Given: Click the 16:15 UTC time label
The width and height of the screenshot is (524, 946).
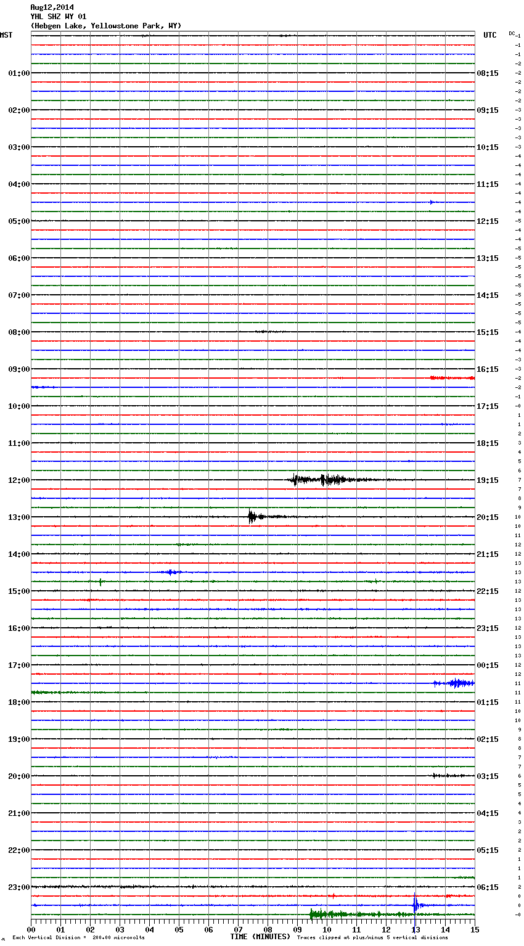Looking at the screenshot, I should coord(488,369).
